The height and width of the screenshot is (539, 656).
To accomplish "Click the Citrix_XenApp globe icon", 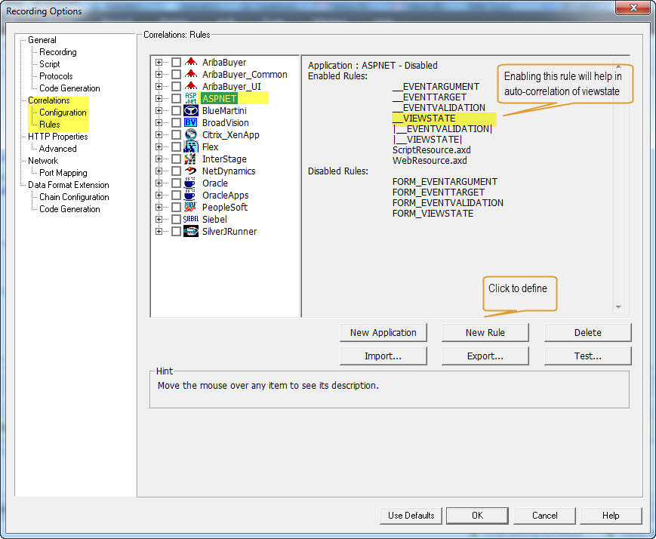I will [191, 135].
